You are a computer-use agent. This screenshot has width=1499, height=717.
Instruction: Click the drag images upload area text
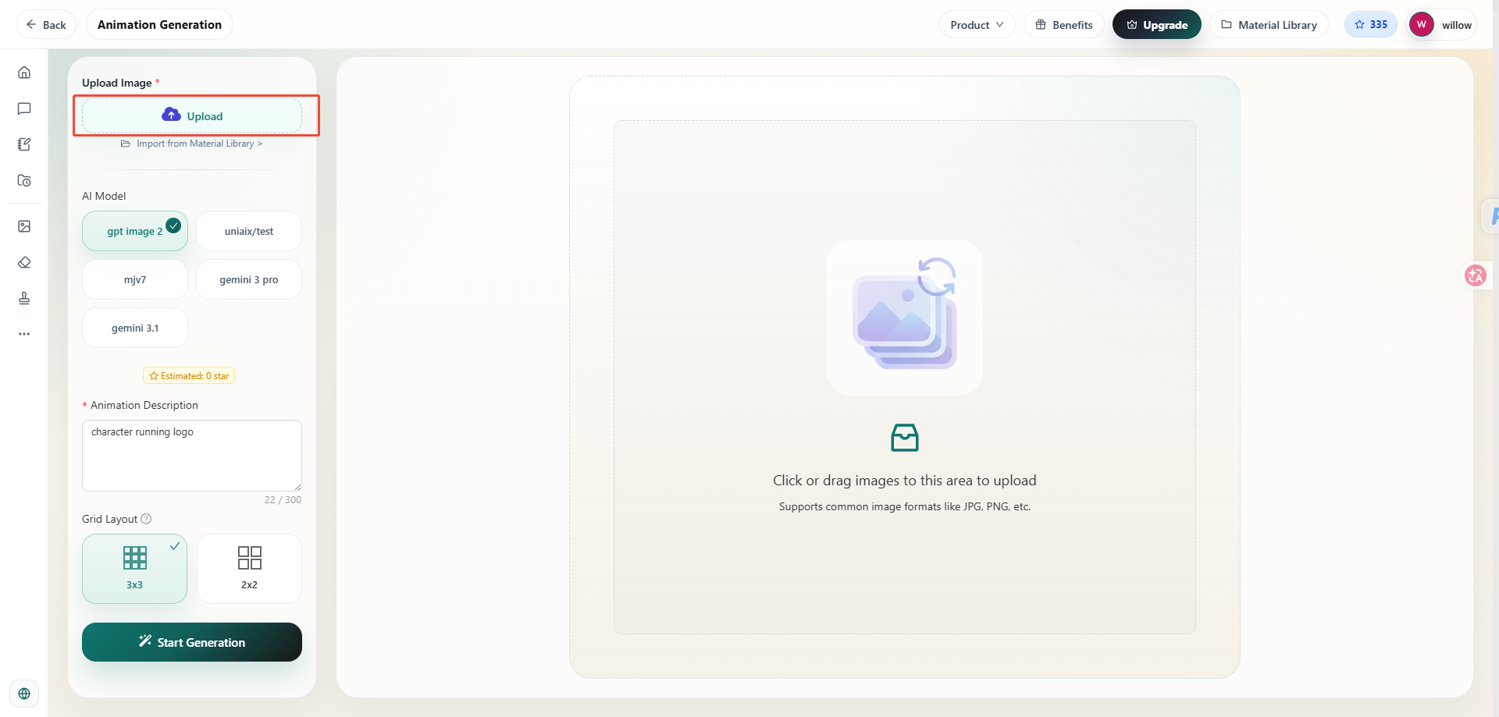[905, 481]
